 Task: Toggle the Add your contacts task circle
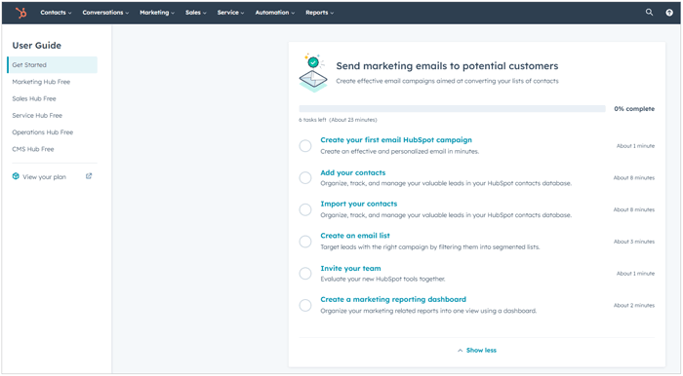point(305,177)
